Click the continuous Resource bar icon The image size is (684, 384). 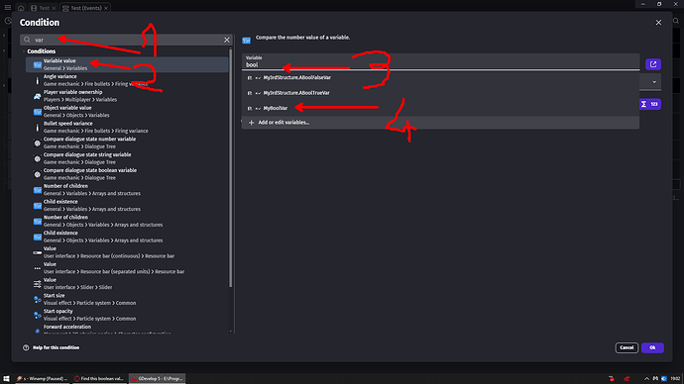(37, 252)
